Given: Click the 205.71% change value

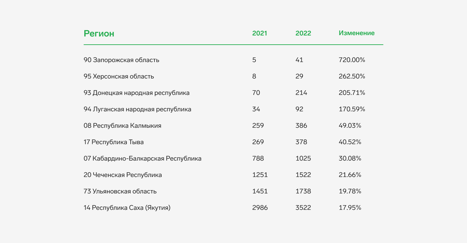Looking at the screenshot, I should [352, 93].
